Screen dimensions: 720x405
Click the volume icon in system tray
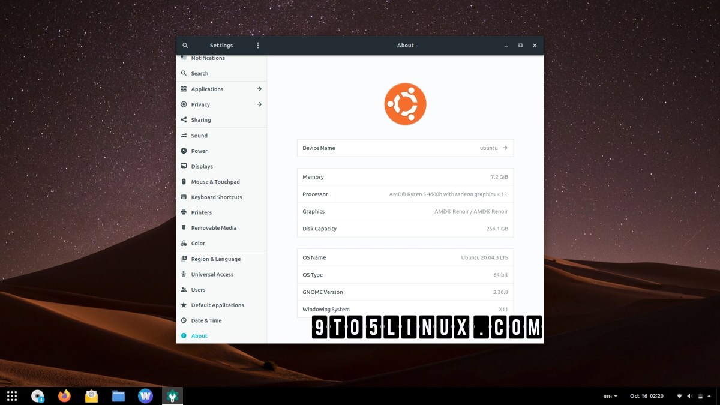(689, 396)
